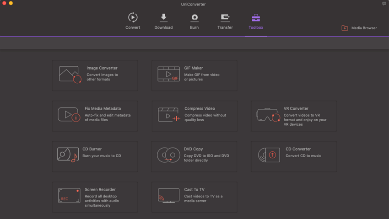Viewport: 389px width, 219px height.
Task: Open the Transfer tab icon
Action: pos(225,17)
